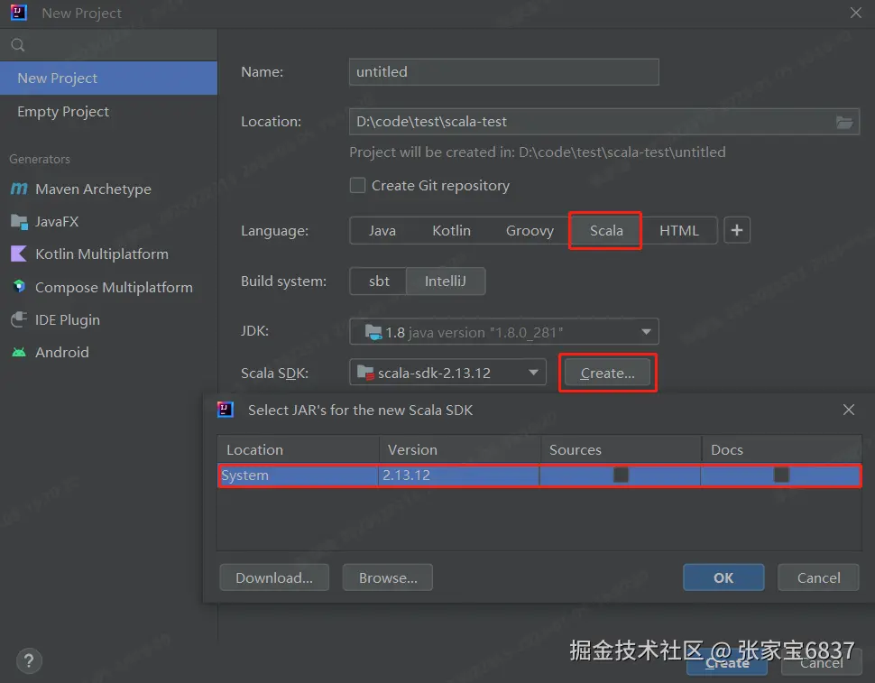Click the JavaFX generator icon
This screenshot has height=683, width=875.
click(x=19, y=222)
